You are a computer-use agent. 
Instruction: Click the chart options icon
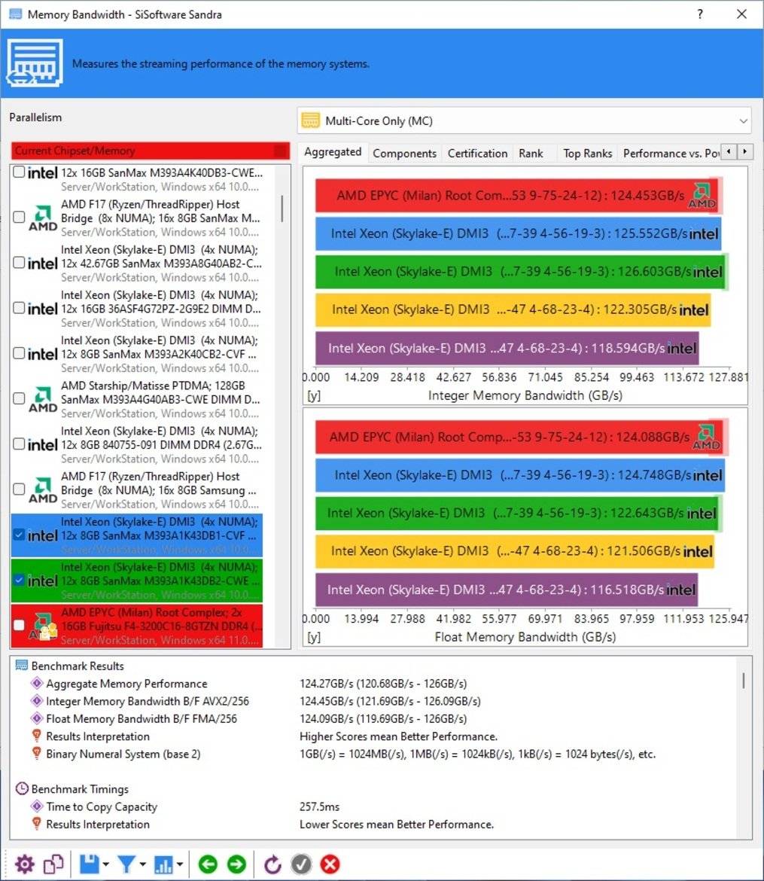163,864
